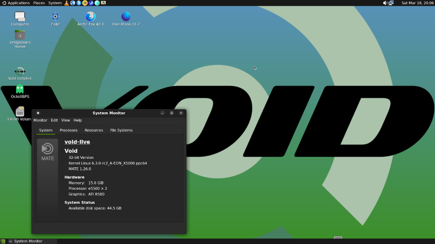Open System Monitor window menu dot icon
Viewport: 435px width, 244px height.
(x=38, y=113)
